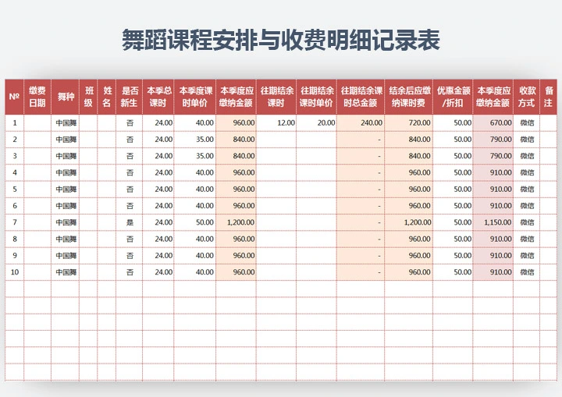
Task: Select the 910.00 cell in row 9
Action: point(493,256)
